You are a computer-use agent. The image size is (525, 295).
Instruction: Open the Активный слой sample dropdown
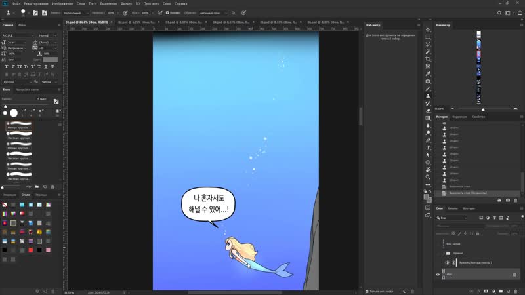tap(213, 13)
